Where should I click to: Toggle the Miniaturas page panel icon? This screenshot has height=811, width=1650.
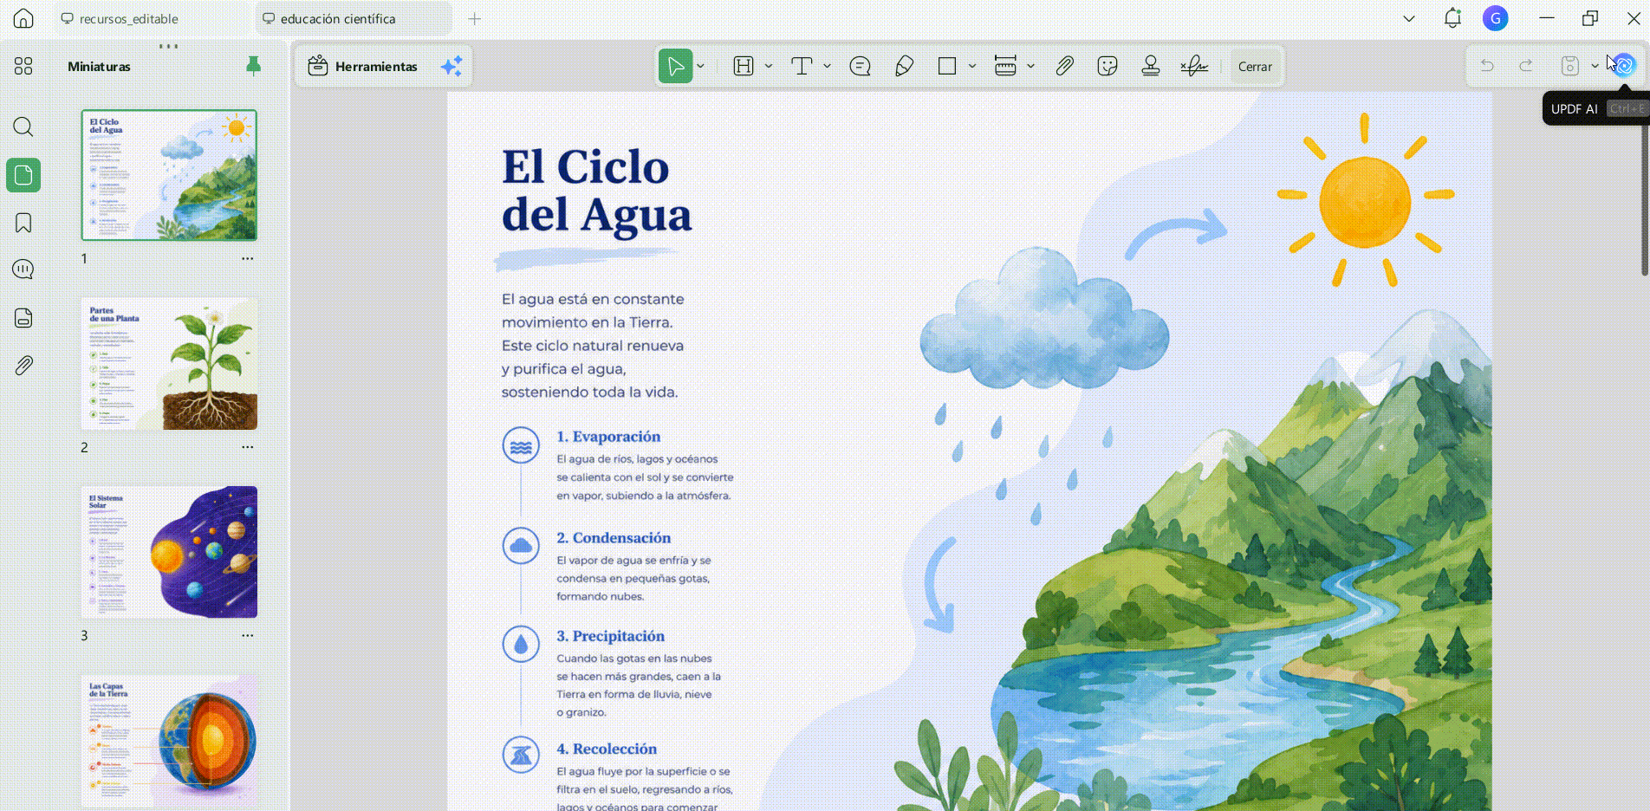23,175
